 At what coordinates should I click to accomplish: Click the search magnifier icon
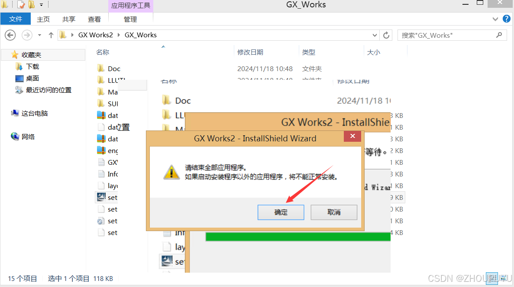click(499, 35)
